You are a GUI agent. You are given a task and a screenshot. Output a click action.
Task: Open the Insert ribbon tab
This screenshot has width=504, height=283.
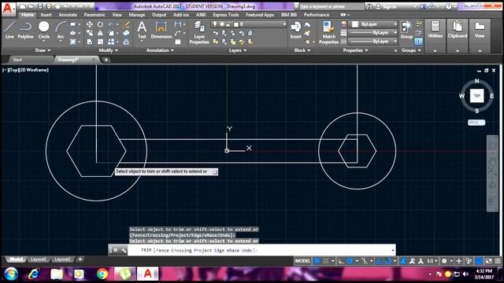[46, 15]
